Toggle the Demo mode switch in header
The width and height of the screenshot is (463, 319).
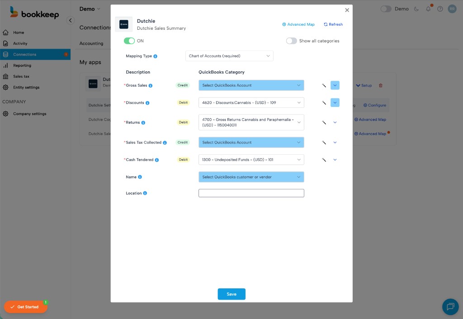[386, 9]
